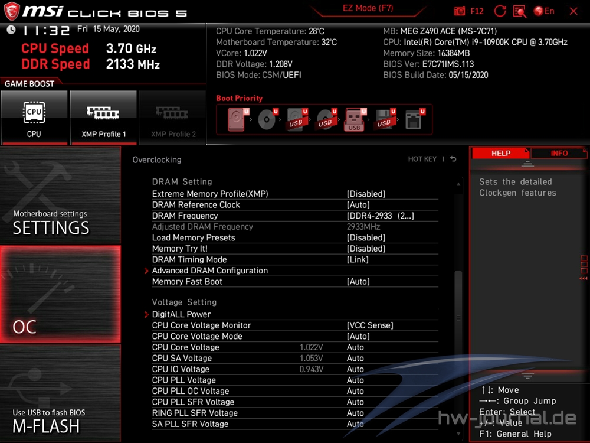
Task: Close BIOS with the red X icon
Action: 573,11
